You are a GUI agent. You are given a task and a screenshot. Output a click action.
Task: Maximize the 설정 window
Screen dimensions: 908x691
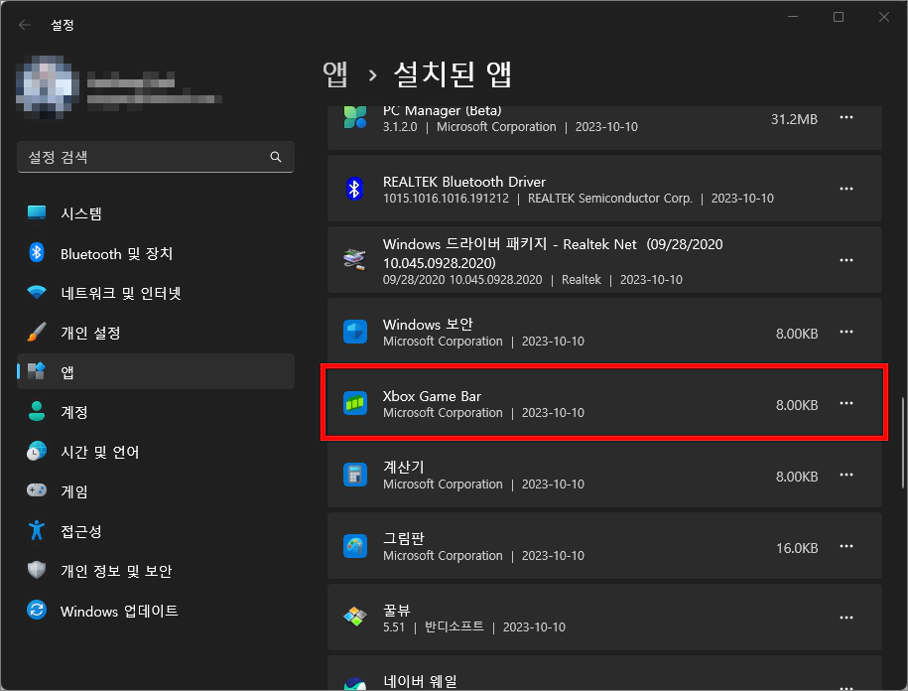[x=839, y=17]
